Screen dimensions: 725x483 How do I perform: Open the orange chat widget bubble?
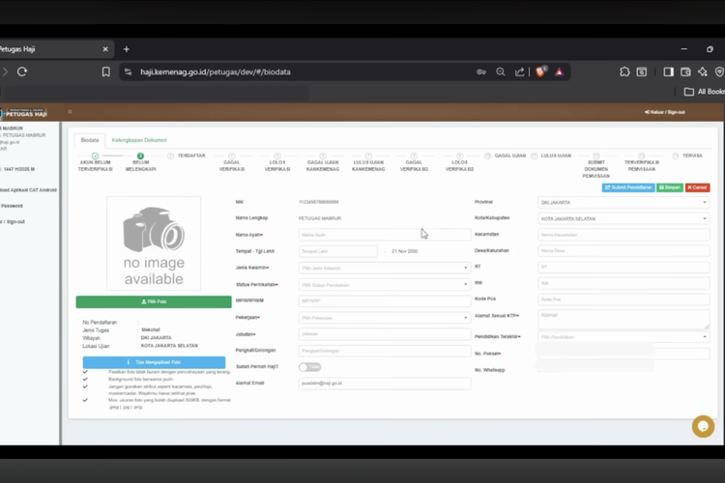703,426
